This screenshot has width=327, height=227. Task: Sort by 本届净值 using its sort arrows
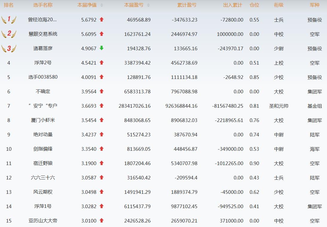102,5
